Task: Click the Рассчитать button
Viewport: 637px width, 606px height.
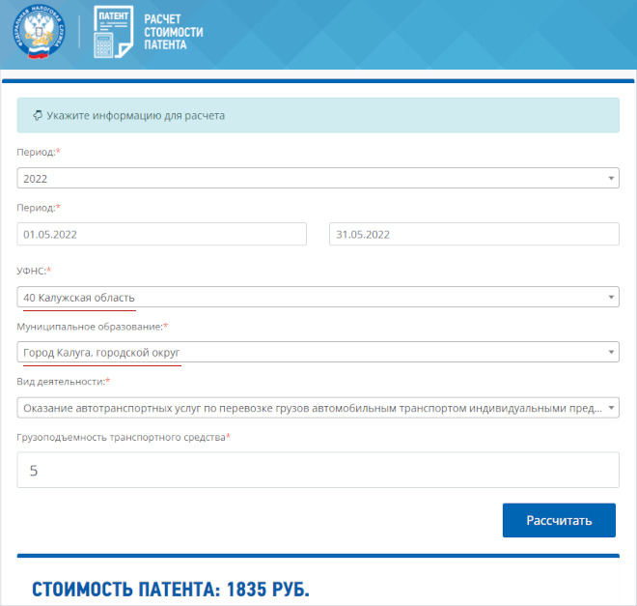Action: tap(559, 521)
